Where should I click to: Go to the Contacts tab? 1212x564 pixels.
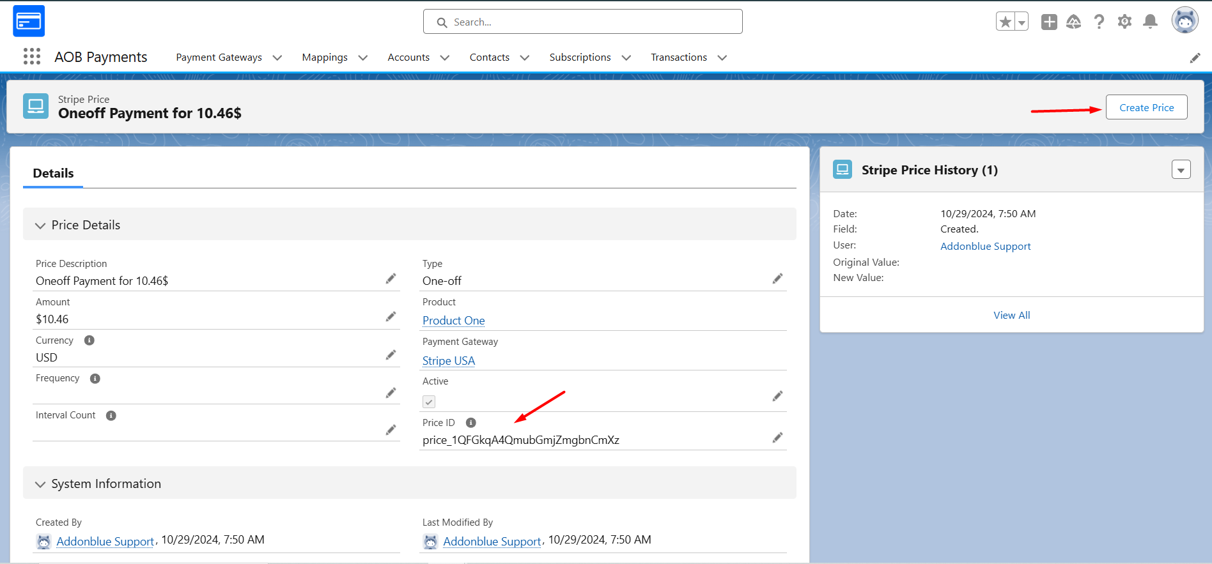tap(490, 57)
